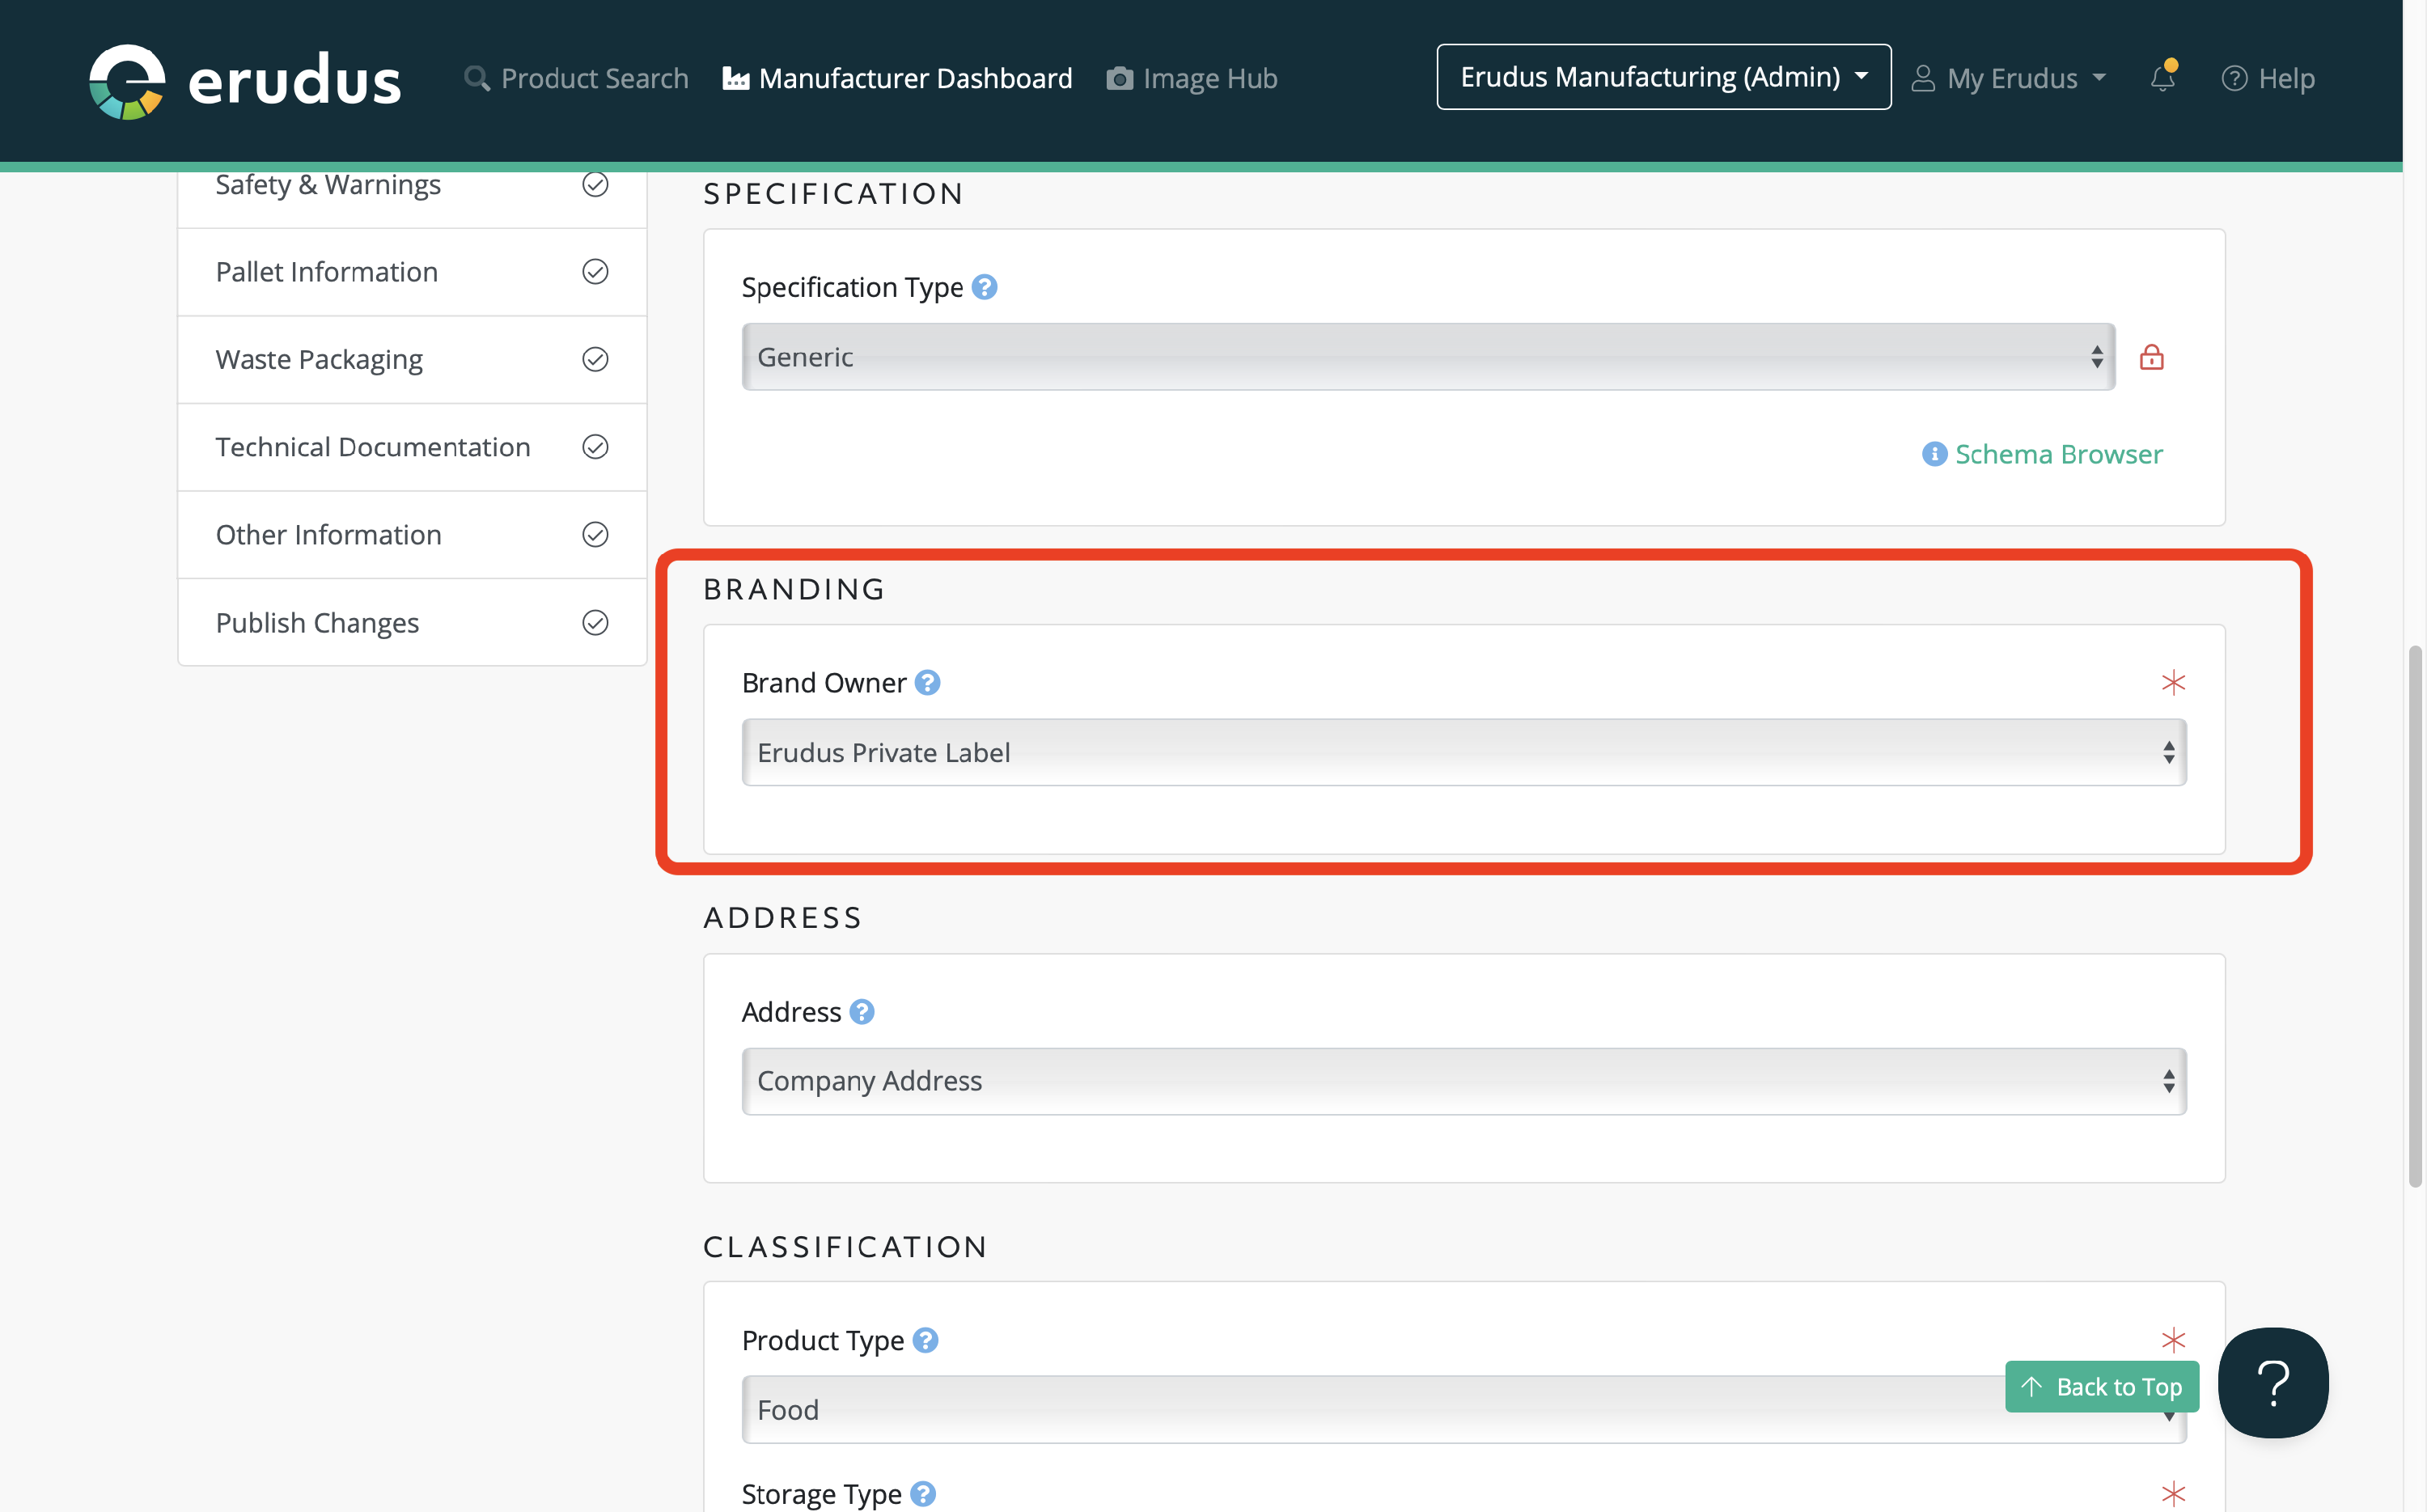The height and width of the screenshot is (1512, 2427).
Task: Open the Address dropdown showing Company Address
Action: (1463, 1081)
